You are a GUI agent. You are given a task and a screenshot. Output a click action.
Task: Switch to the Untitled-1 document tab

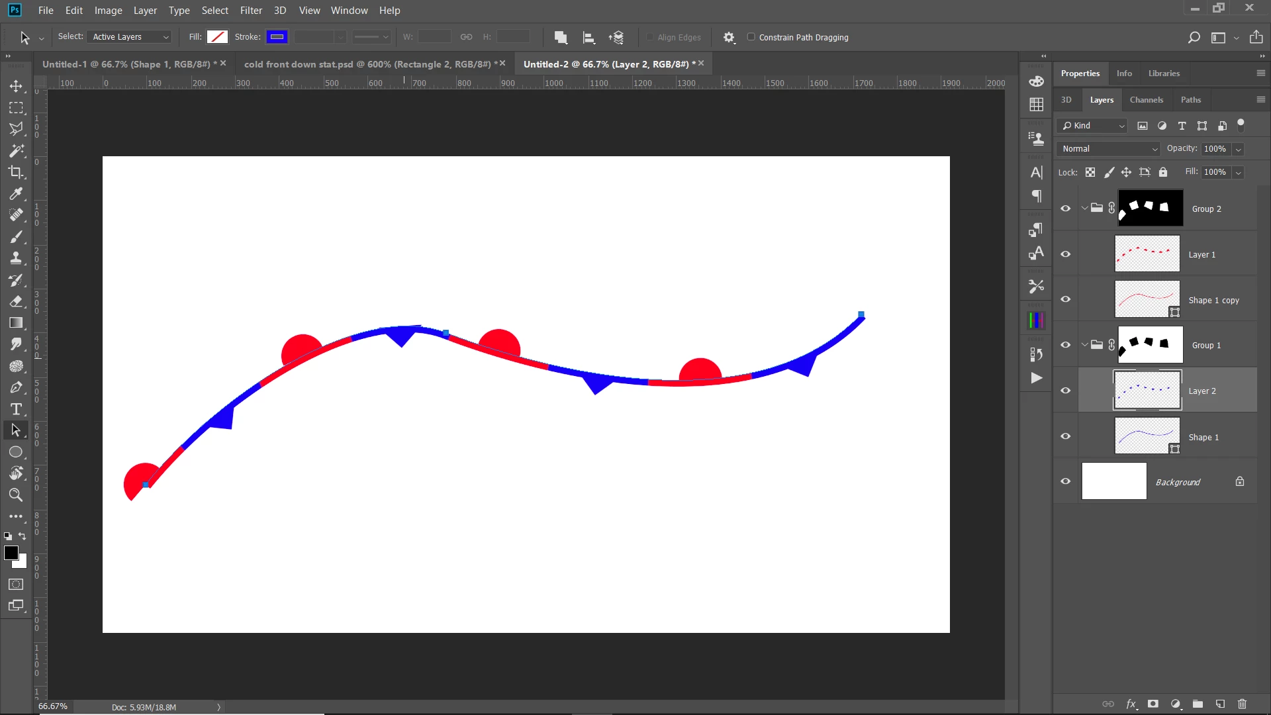click(x=126, y=64)
